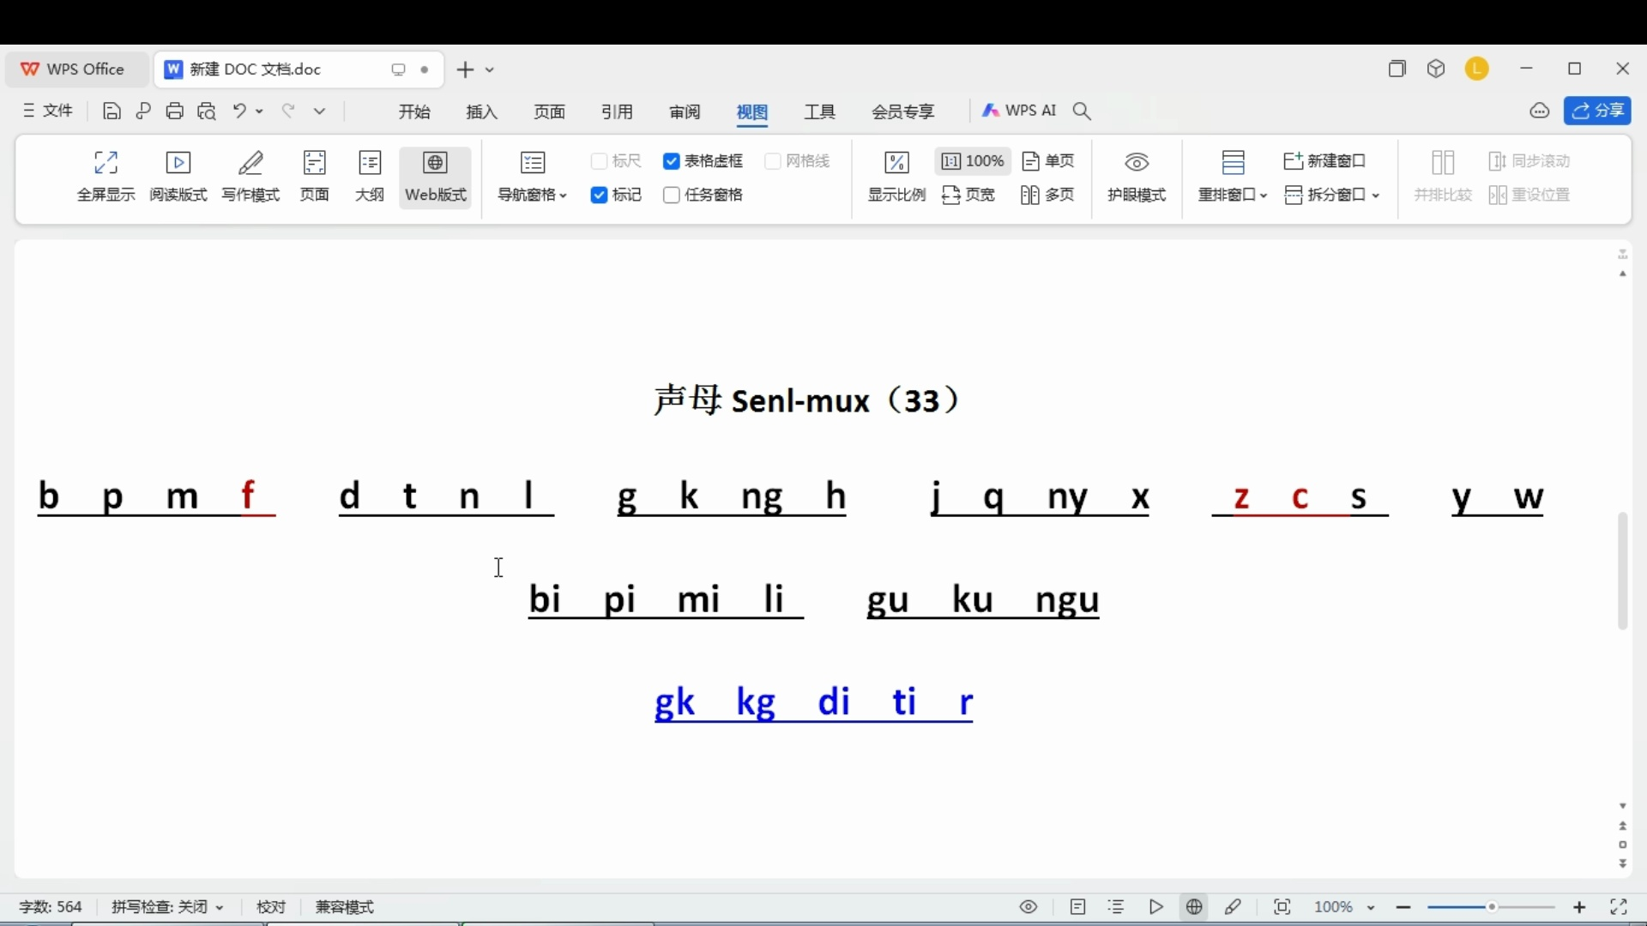The height and width of the screenshot is (926, 1647).
Task: Switch to the Insert (插入) tab
Action: click(482, 112)
